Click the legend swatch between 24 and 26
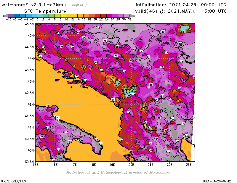Viewport: 237px width, 183px height. (x=109, y=16)
